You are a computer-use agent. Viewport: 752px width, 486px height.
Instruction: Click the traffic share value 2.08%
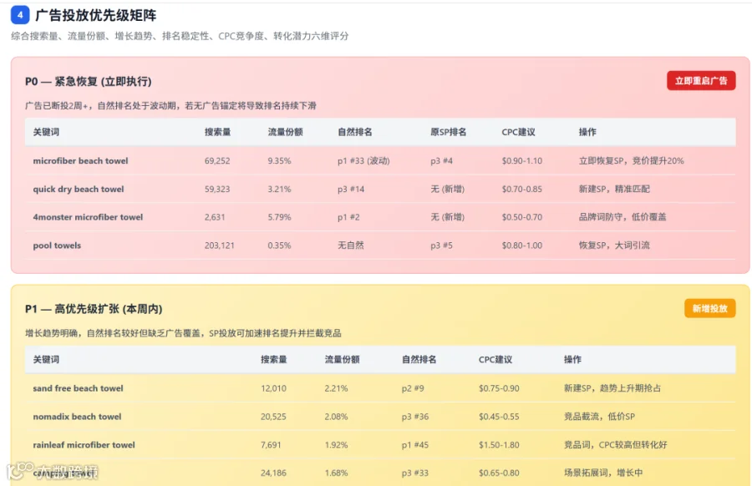336,417
